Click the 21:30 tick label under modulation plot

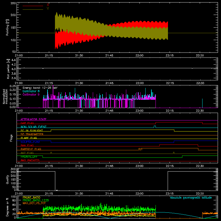click(79, 111)
